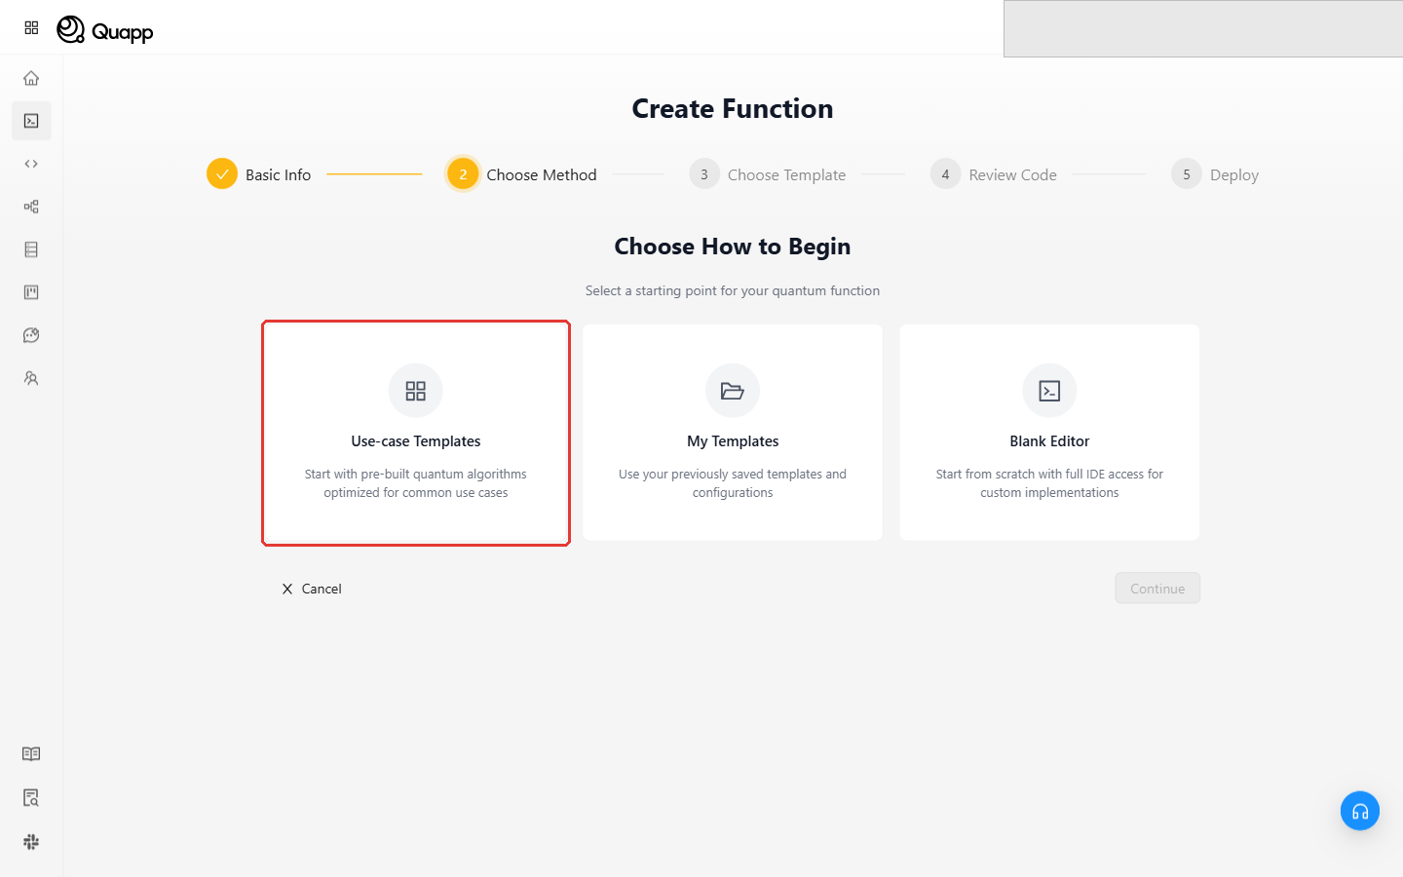Open the server list sidebar icon
Viewport: 1403px width, 877px height.
click(31, 249)
